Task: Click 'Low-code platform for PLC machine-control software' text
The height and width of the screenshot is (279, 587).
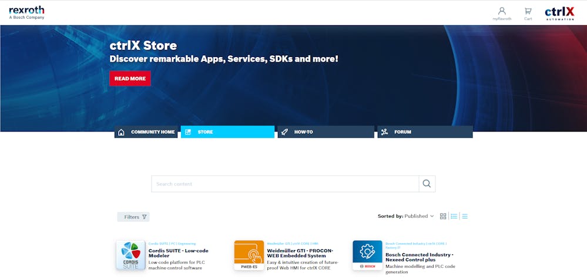Action: 176,265
